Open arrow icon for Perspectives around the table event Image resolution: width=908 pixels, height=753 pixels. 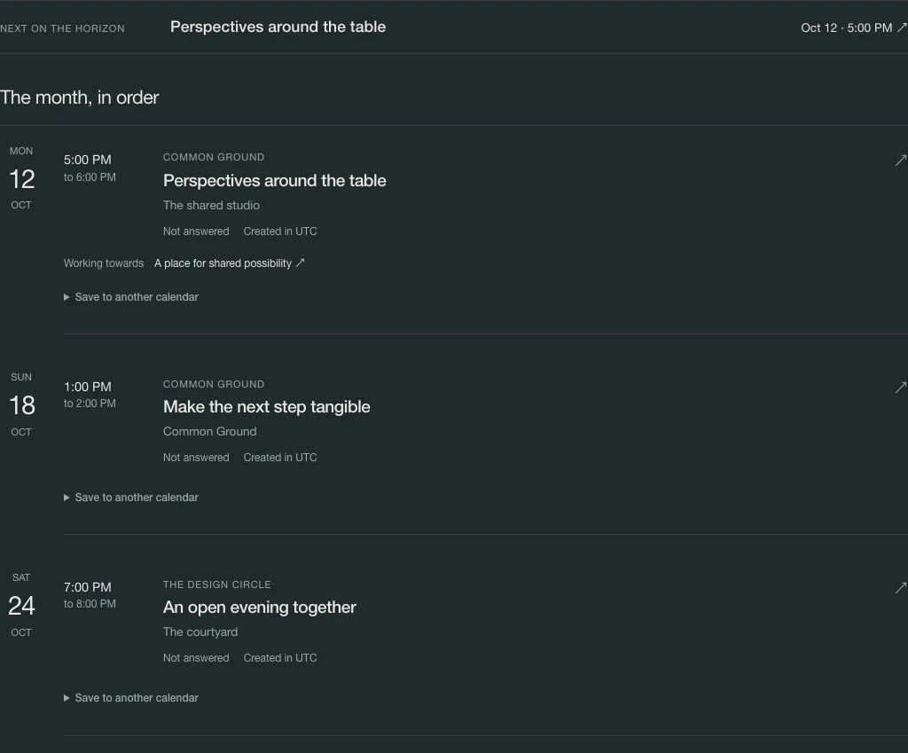(x=901, y=160)
